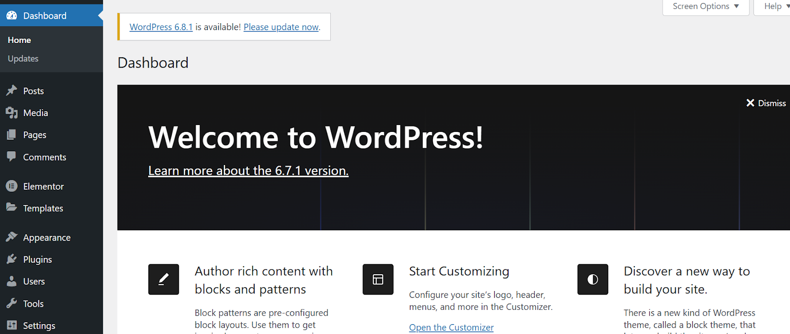Expand the Screen Options panel
This screenshot has width=790, height=334.
click(706, 6)
